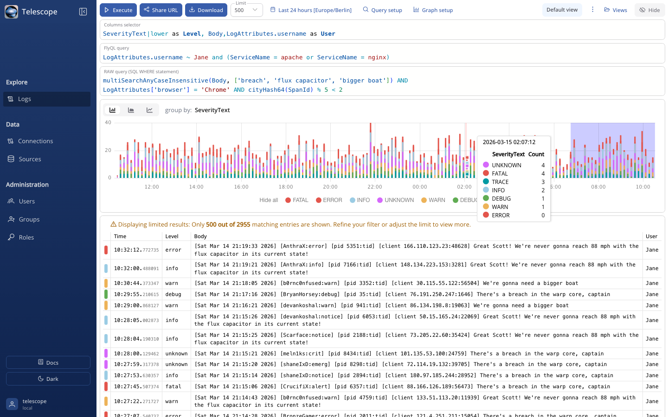Collapse the sidebar panel icon
Image resolution: width=668 pixels, height=417 pixels.
[83, 12]
